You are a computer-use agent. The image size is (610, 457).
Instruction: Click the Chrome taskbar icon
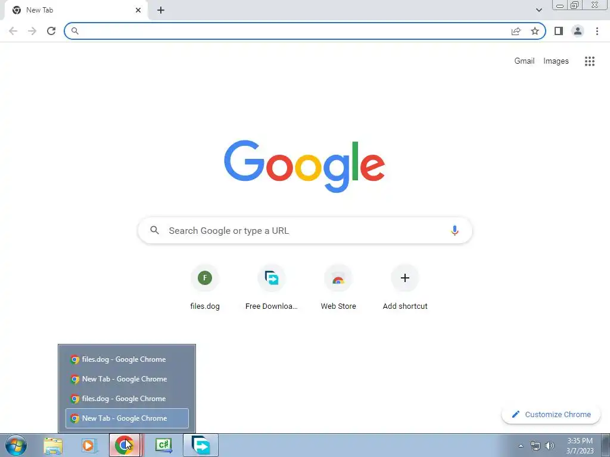click(x=124, y=445)
